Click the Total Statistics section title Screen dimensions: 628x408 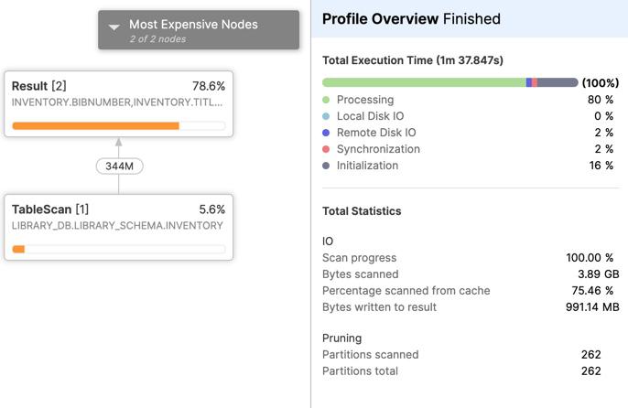point(362,210)
